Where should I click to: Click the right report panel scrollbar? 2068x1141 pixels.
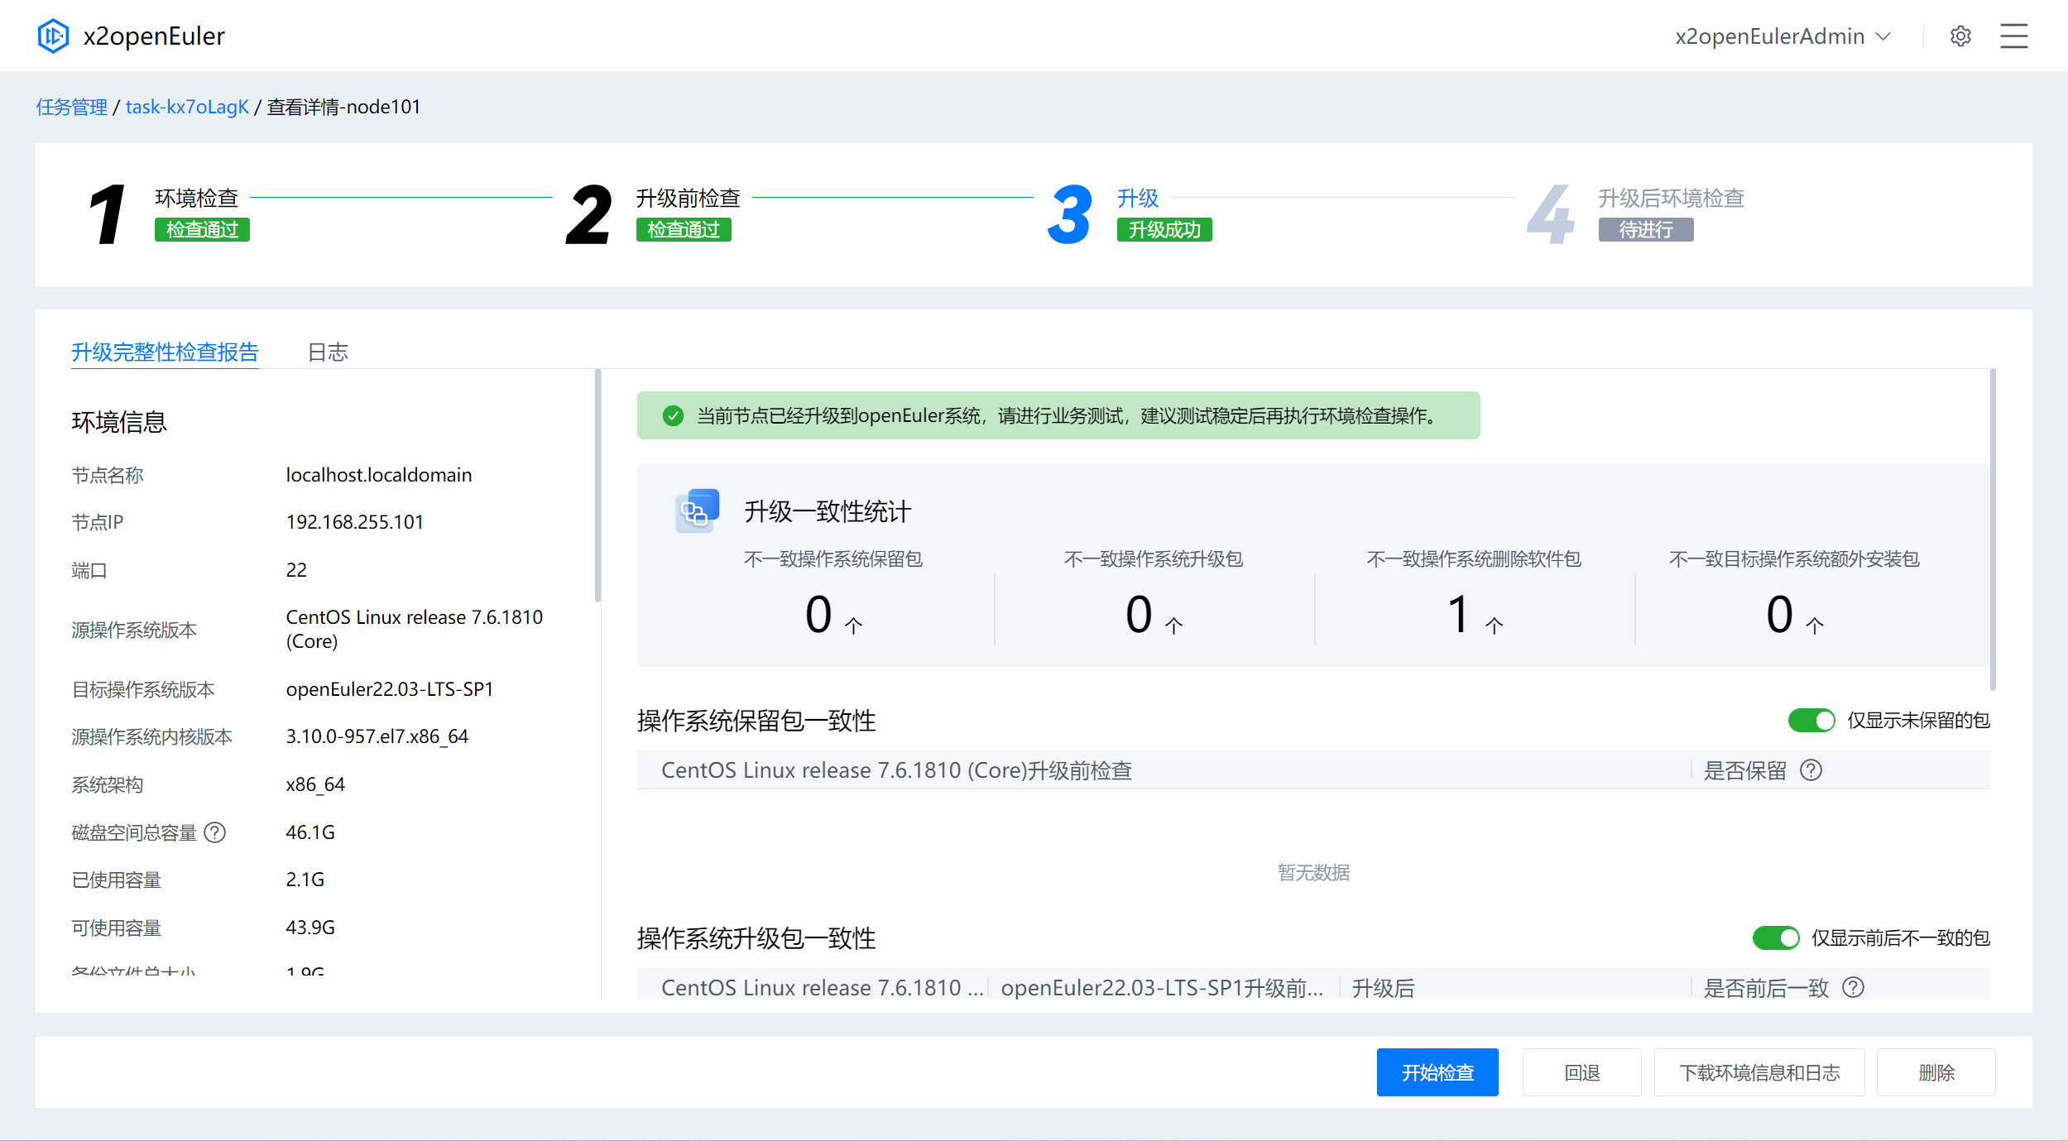click(1993, 530)
